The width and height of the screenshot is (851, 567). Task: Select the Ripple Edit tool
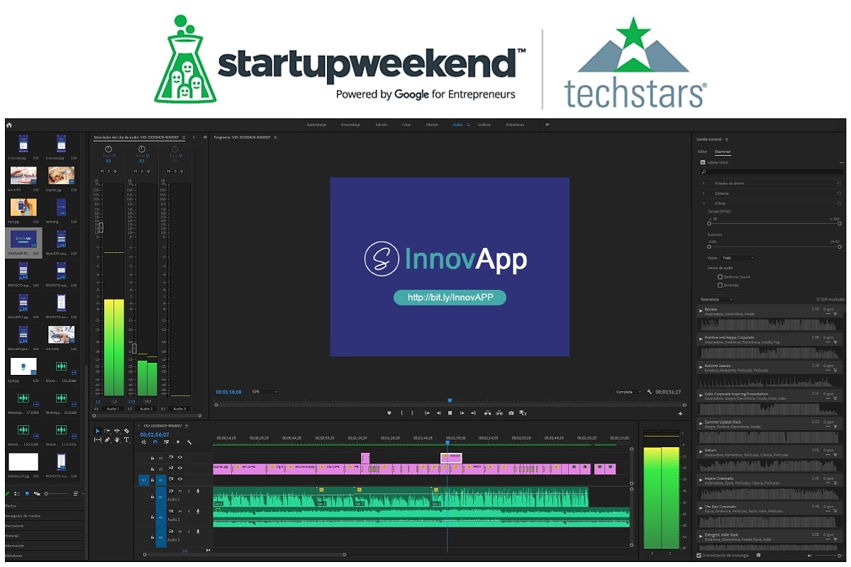point(117,431)
